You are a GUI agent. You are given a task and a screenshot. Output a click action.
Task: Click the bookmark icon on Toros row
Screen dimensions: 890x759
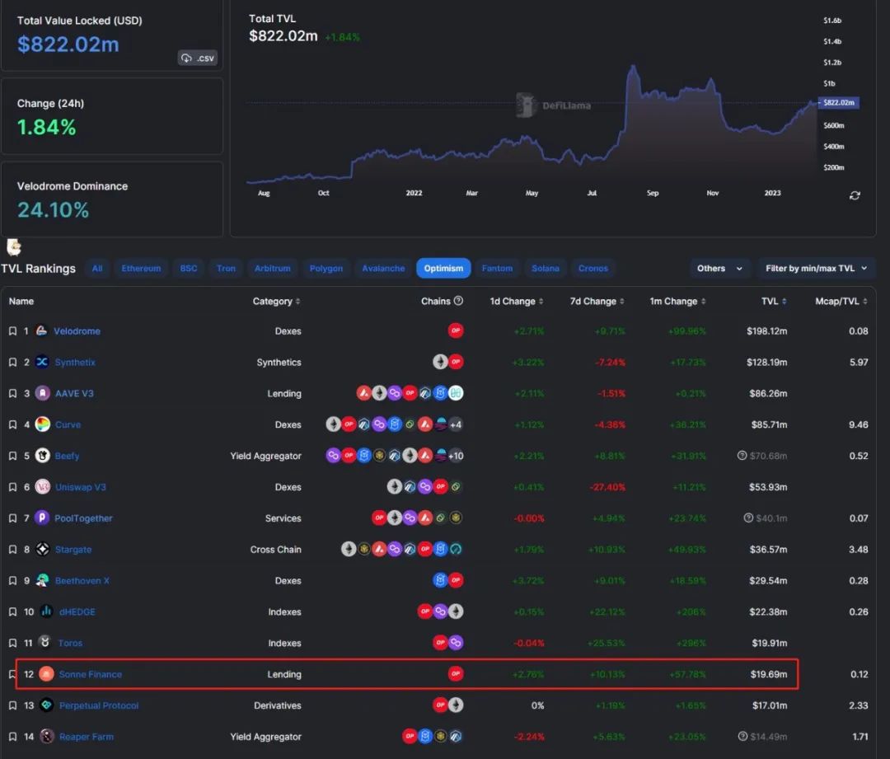point(12,643)
